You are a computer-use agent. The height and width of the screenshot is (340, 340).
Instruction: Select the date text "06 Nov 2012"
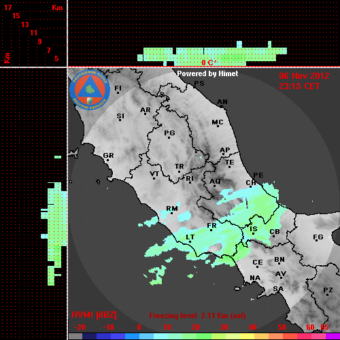click(x=304, y=76)
